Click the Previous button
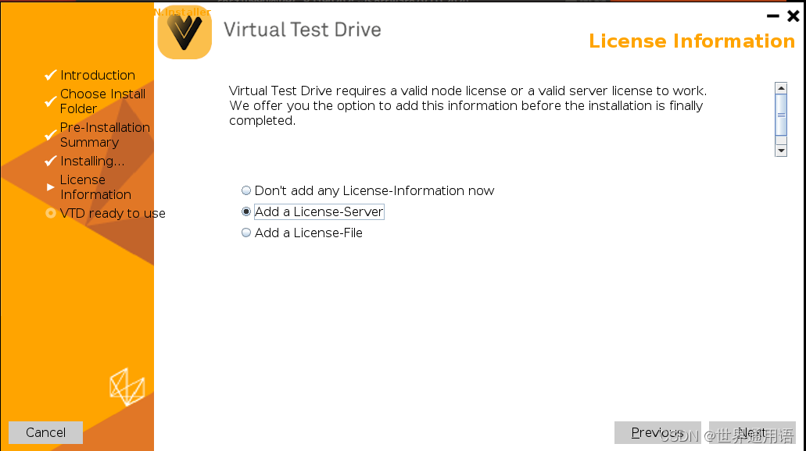The image size is (806, 451). point(657,432)
